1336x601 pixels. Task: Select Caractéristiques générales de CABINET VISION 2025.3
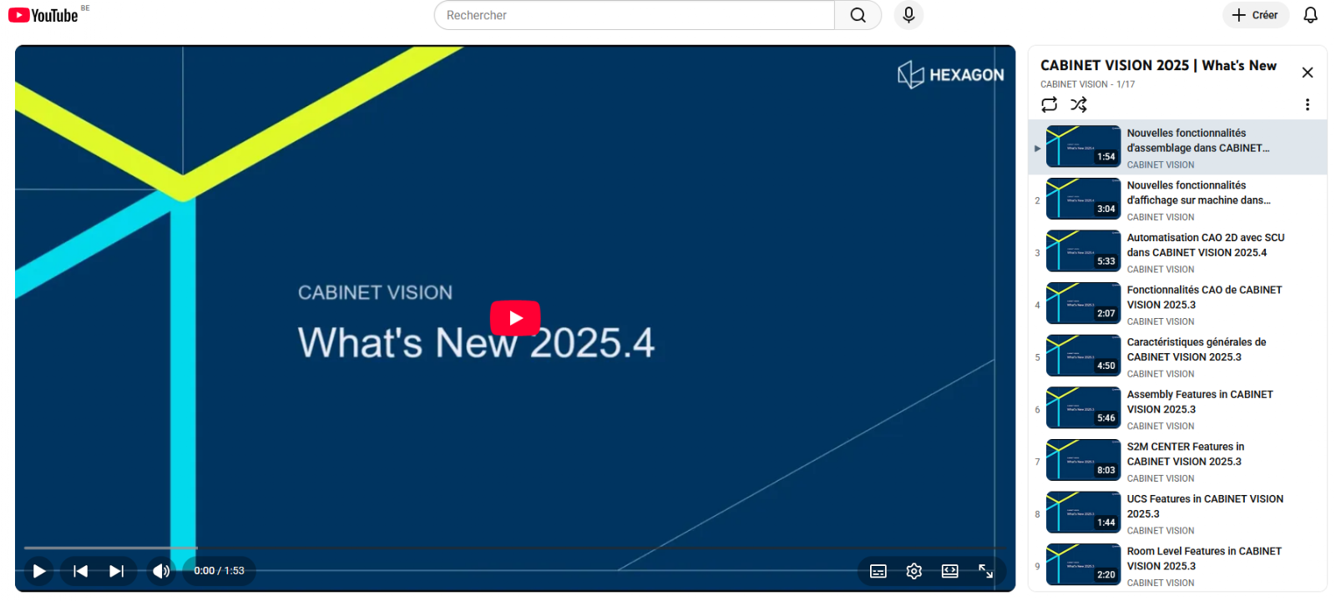[1197, 350]
